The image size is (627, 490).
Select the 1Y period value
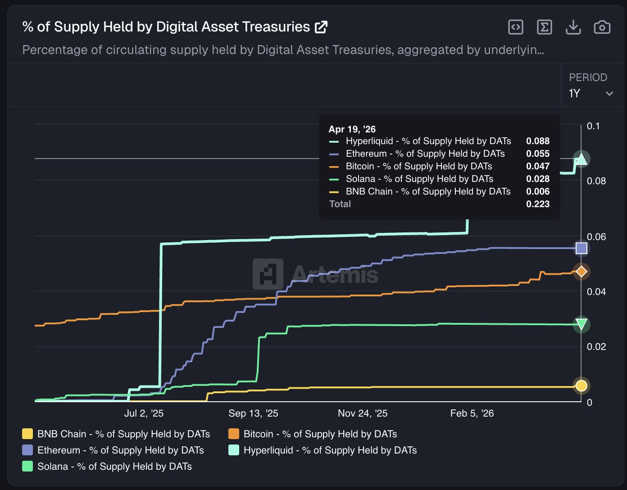tap(575, 94)
